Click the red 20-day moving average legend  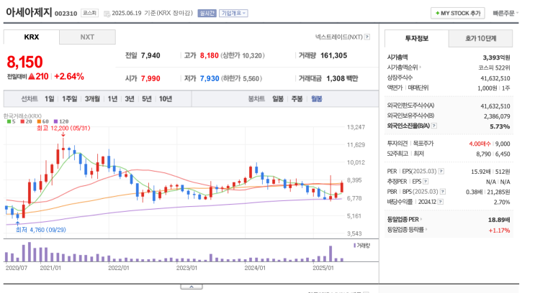coord(26,121)
